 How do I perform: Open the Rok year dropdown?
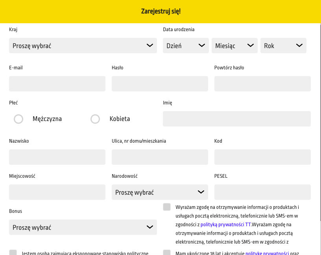click(283, 46)
